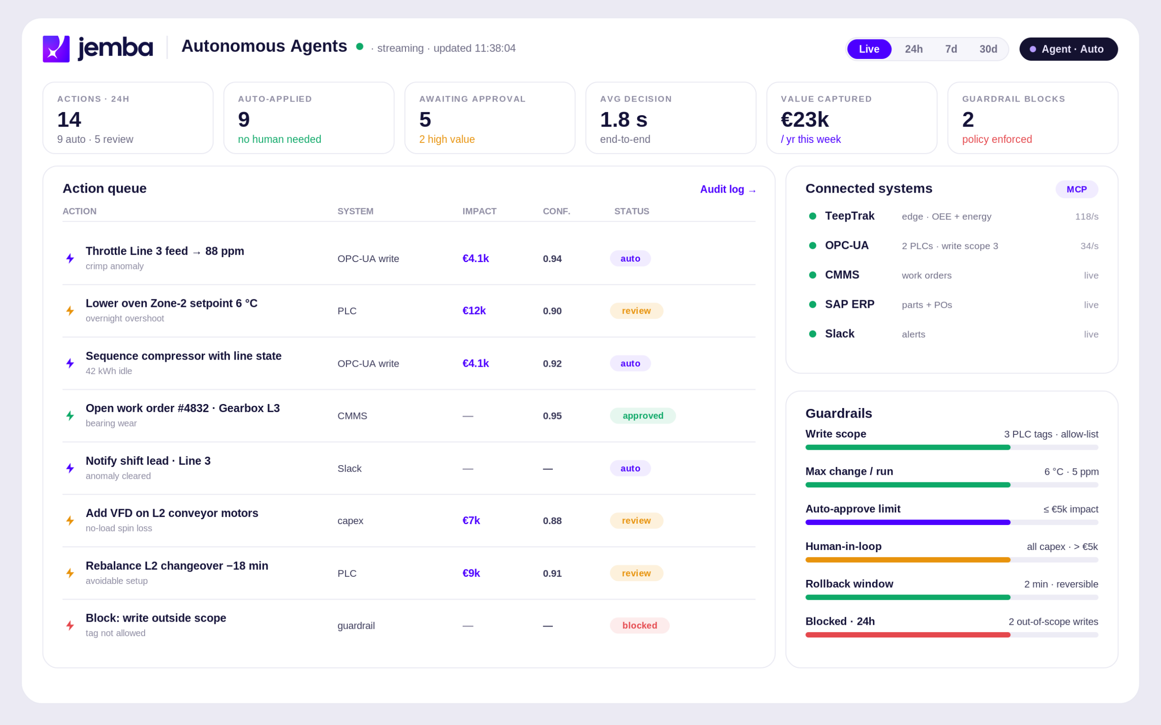Click the orange bolt icon for Add VFD on L2

tap(70, 520)
